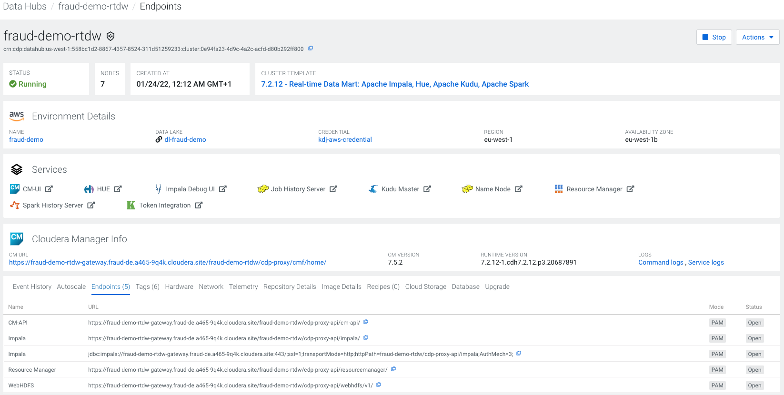Open Spark History Server external link icon
The height and width of the screenshot is (395, 784).
91,205
